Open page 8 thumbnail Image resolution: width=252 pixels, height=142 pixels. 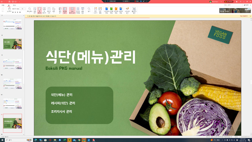pos(12,44)
